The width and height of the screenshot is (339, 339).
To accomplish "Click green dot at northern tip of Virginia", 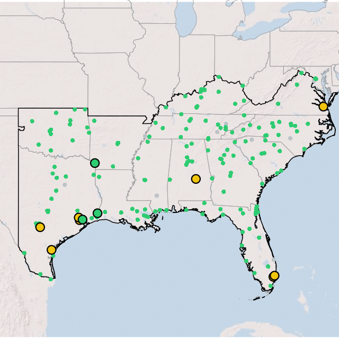I will pyautogui.click(x=301, y=73).
